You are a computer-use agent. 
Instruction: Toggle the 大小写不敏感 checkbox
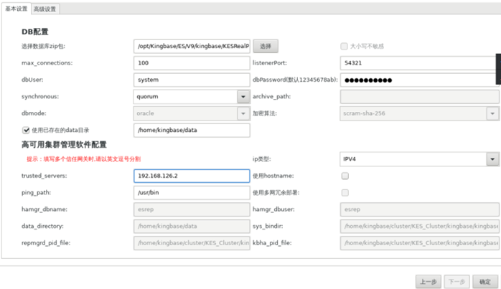(x=345, y=46)
